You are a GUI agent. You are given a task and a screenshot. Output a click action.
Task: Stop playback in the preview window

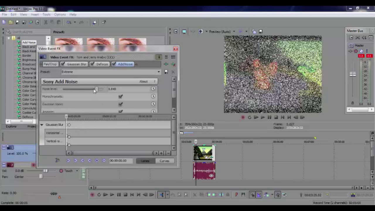(x=276, y=117)
